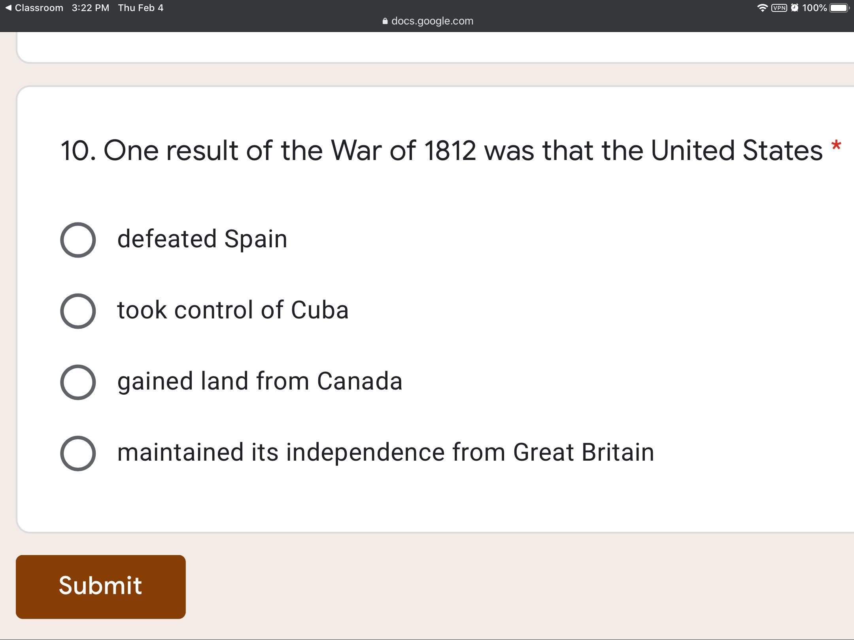This screenshot has width=854, height=640.
Task: Tap the 3:22 PM clock
Action: [91, 8]
